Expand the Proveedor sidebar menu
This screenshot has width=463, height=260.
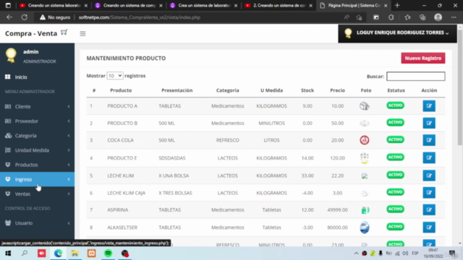point(37,121)
